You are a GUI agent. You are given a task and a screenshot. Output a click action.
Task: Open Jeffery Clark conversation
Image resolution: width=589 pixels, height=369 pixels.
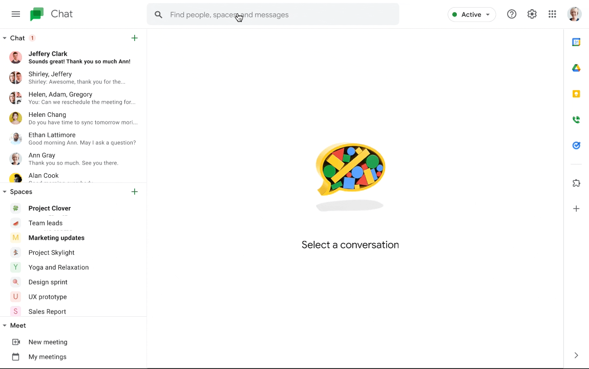(x=73, y=57)
